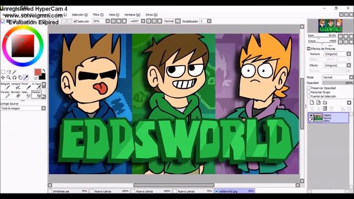The height and width of the screenshot is (199, 354).
Task: Choose the Aerógrafo airbrush
Action: (16, 86)
